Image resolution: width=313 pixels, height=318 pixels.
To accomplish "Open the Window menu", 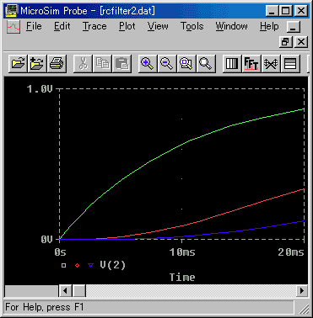I will (x=232, y=26).
